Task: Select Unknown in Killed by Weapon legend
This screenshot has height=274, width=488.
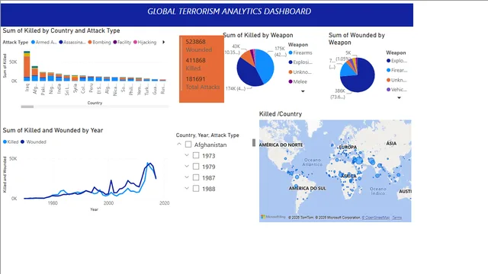Action: click(x=300, y=72)
